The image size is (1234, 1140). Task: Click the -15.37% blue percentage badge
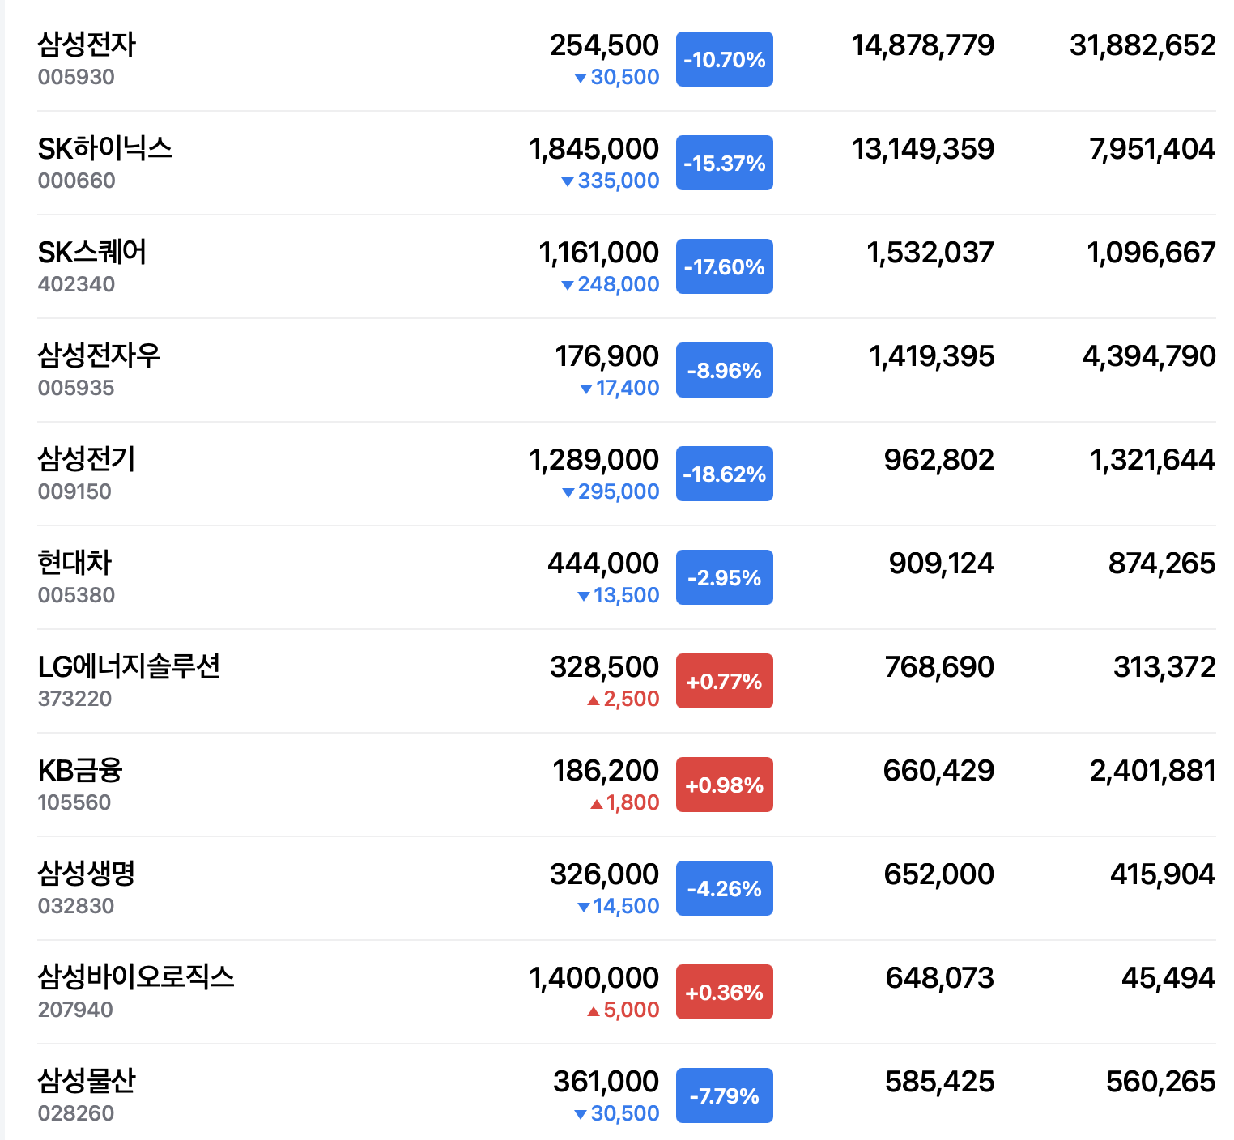pos(724,163)
